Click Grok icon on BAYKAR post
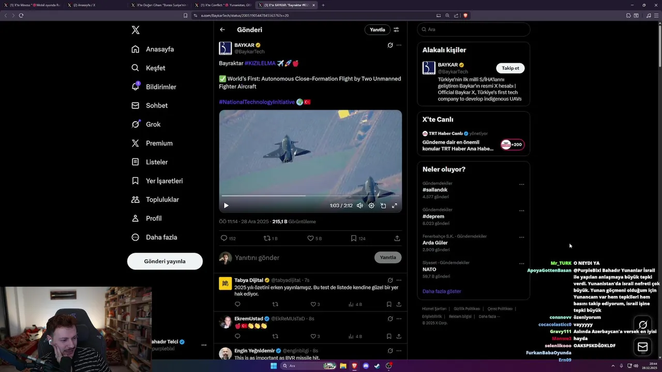The height and width of the screenshot is (372, 662). (390, 45)
